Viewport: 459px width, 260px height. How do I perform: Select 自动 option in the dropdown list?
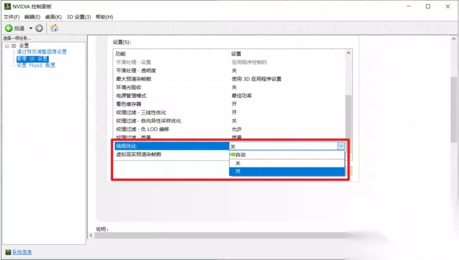coord(287,155)
